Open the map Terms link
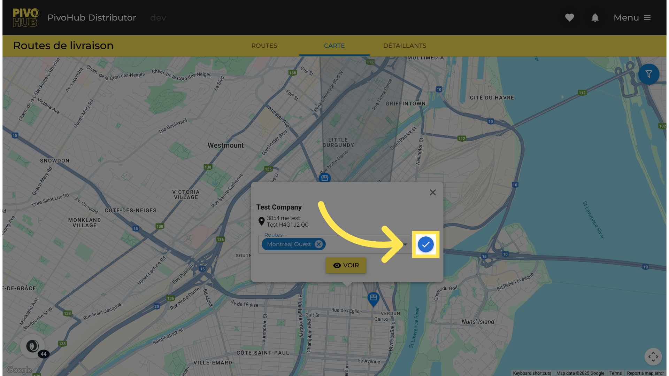Viewport: 669px width, 376px height. [x=615, y=373]
